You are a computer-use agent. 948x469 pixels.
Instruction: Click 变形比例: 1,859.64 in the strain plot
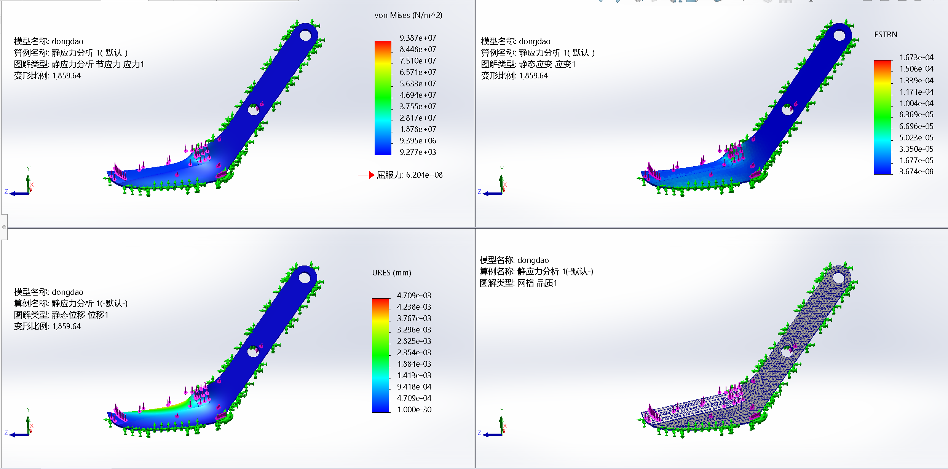514,76
